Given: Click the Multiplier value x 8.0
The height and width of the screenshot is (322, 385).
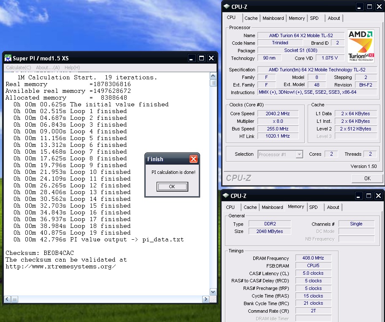Looking at the screenshot, I should (x=278, y=121).
